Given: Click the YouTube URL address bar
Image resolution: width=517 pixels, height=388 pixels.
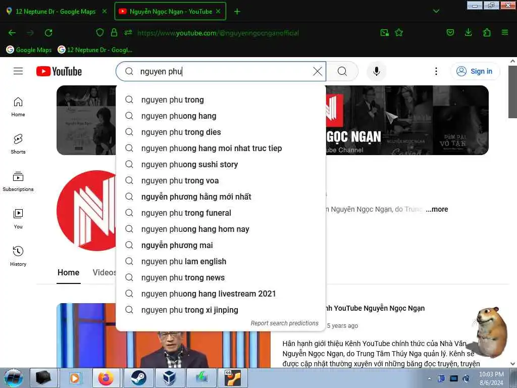Looking at the screenshot, I should click(x=218, y=33).
